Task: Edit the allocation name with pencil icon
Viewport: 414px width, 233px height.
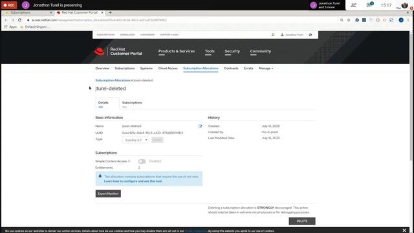Action: pos(200,126)
